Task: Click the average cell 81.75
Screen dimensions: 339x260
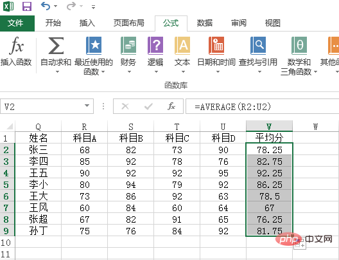Action: tap(270, 231)
